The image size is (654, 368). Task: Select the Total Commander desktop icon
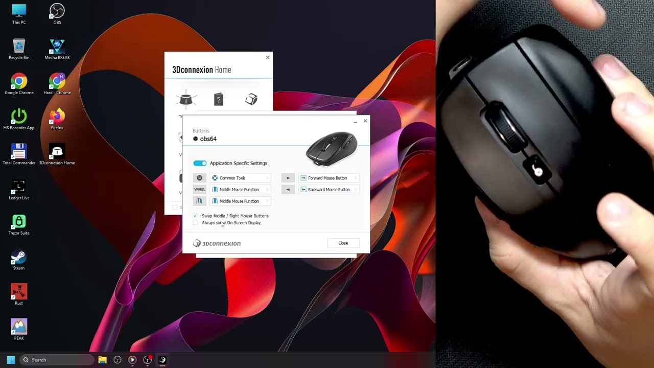point(19,155)
